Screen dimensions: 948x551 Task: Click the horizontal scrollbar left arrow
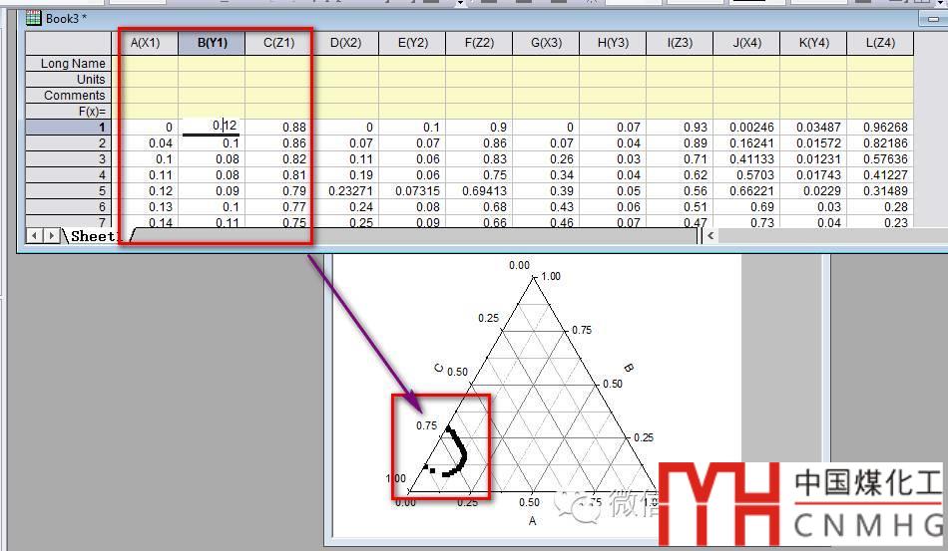pyautogui.click(x=711, y=236)
